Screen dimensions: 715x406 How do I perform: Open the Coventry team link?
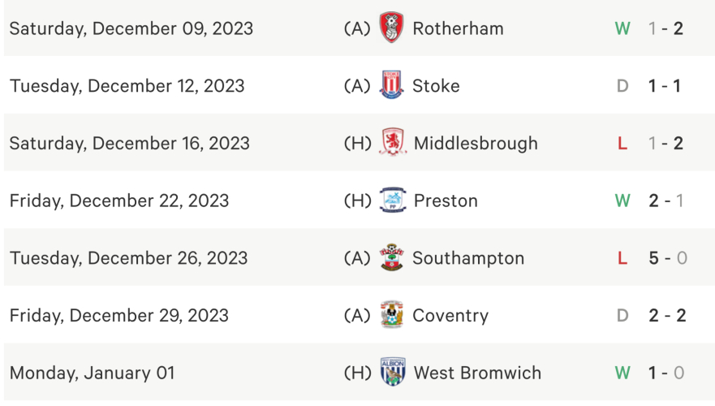tap(450, 316)
